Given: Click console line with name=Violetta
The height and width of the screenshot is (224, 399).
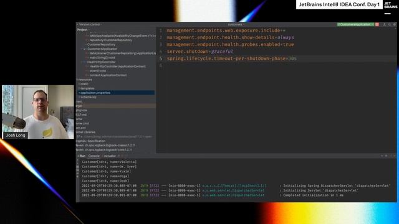Looking at the screenshot, I should point(109,162).
